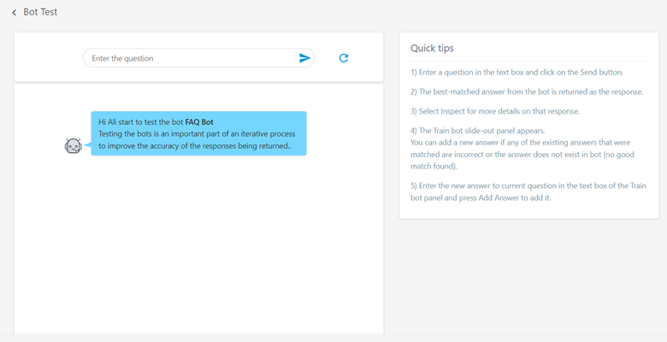Image resolution: width=667 pixels, height=342 pixels.
Task: Focus the Enter the question field
Action: pyautogui.click(x=198, y=58)
